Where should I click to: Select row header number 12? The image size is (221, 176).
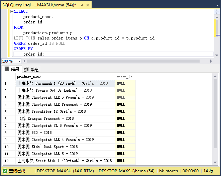point(9,161)
